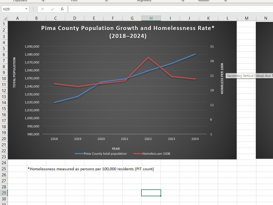Click the 980,000 primary axis label
Image resolution: width=273 pixels, height=205 pixels.
tap(33, 134)
